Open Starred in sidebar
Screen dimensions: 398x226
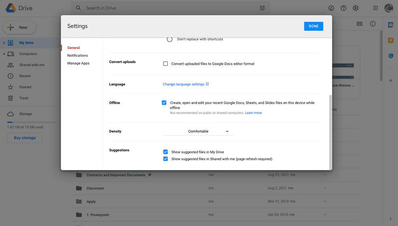[25, 87]
